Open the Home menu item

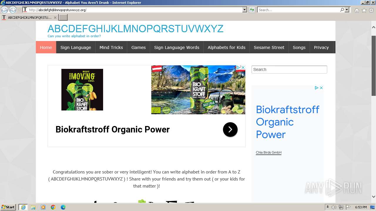coord(46,47)
